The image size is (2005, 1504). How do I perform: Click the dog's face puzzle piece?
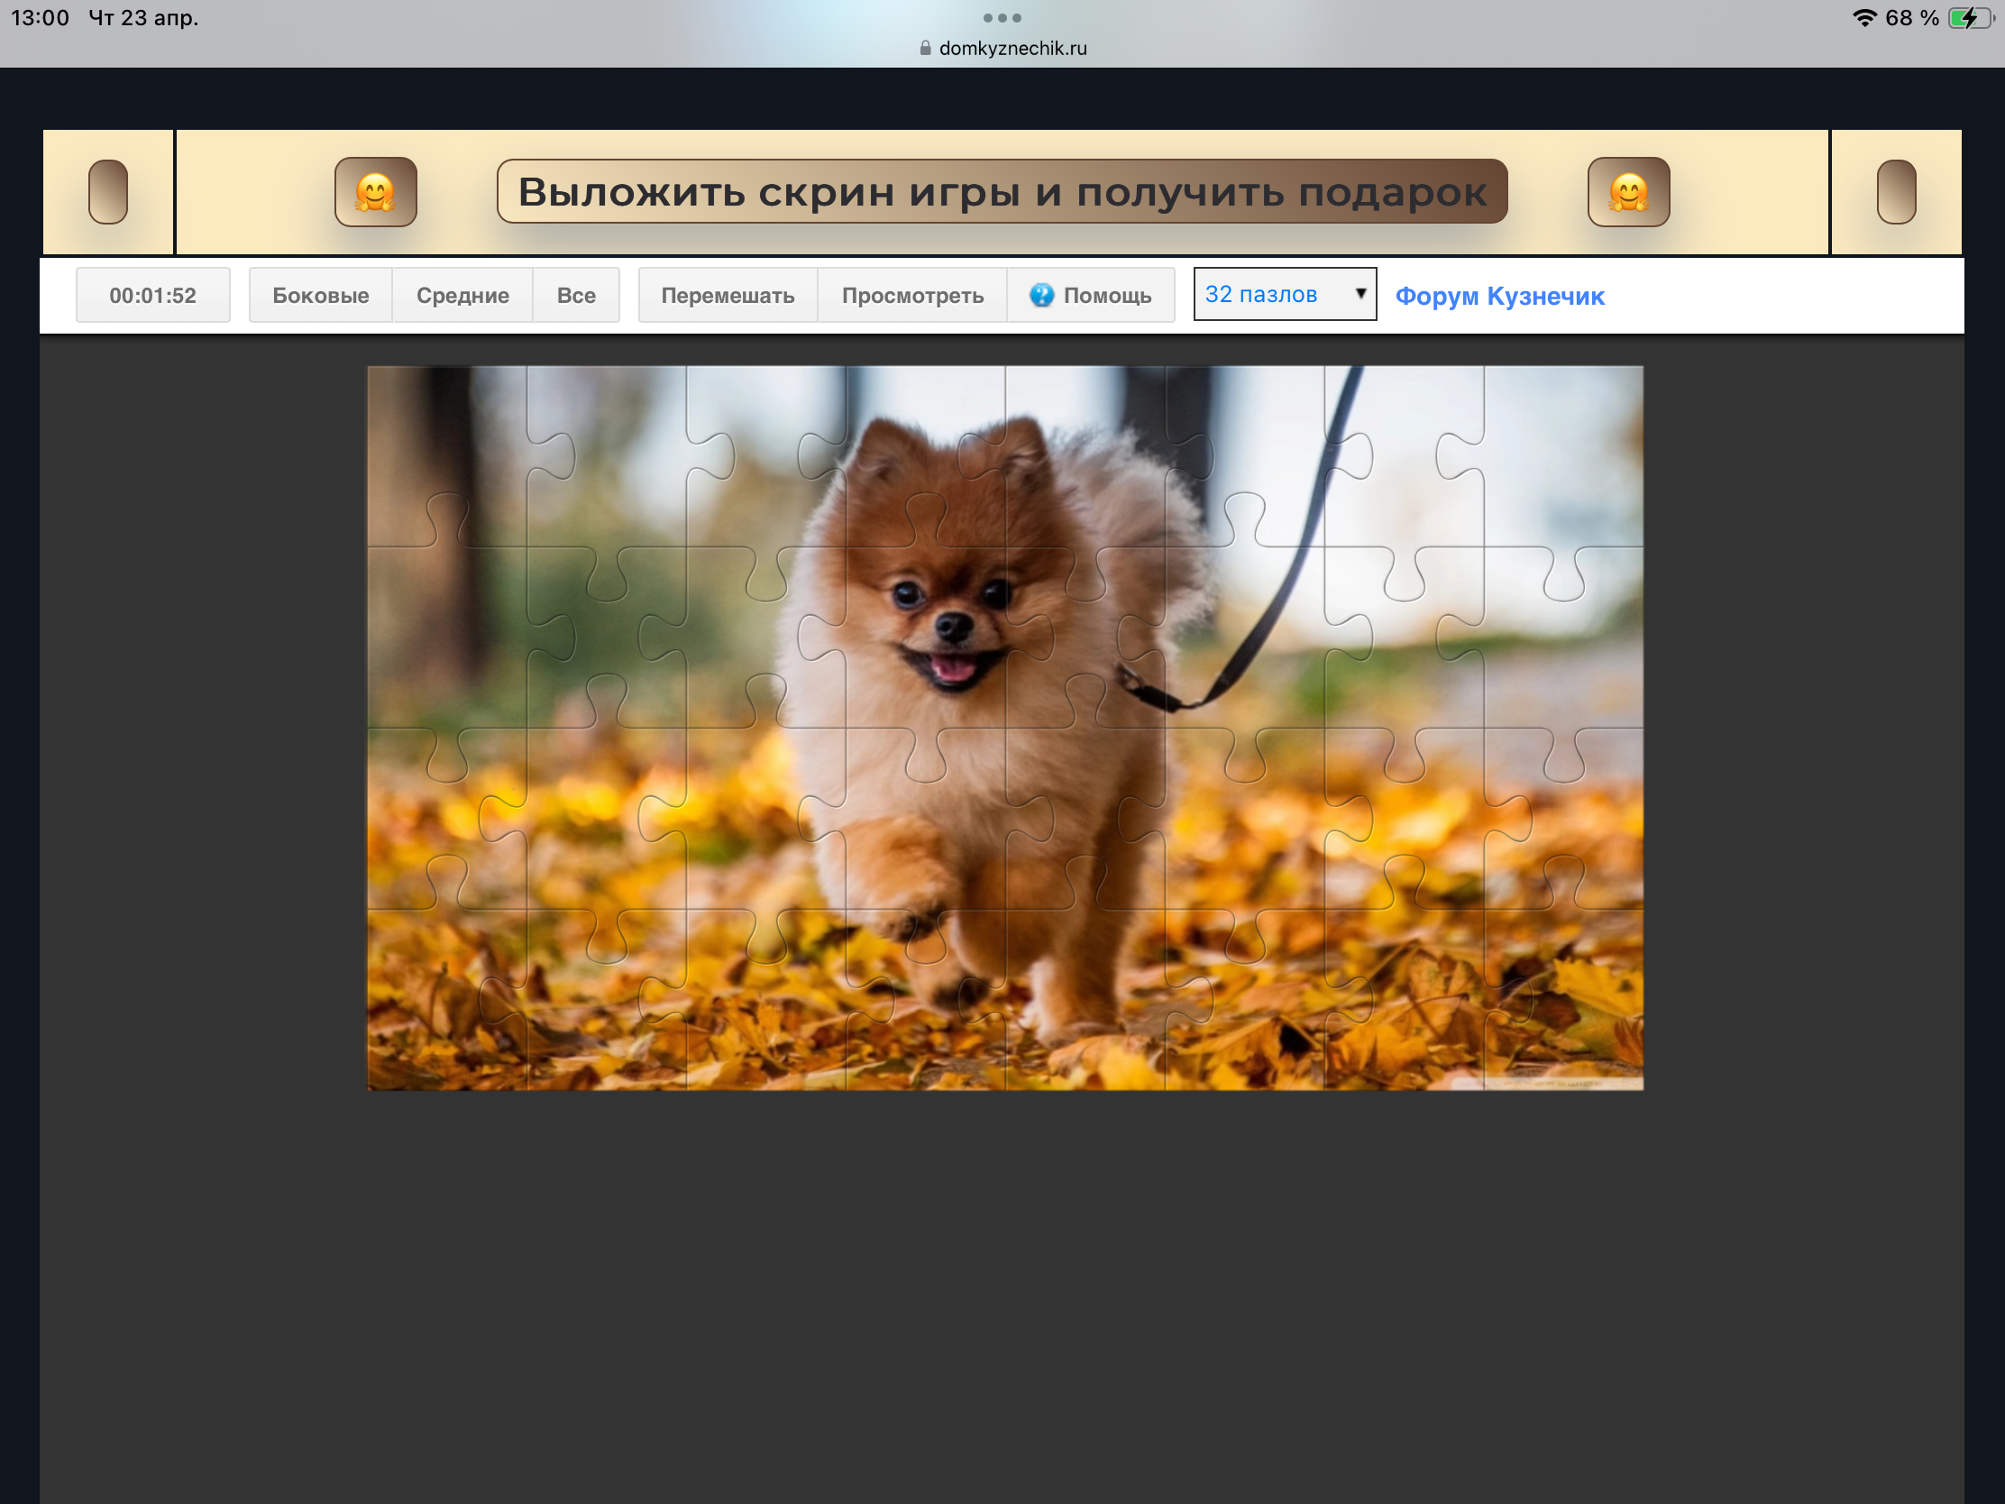tap(934, 635)
